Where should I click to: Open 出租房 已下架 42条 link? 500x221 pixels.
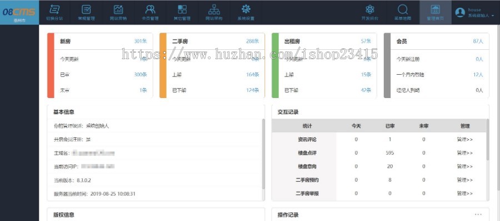[x=366, y=90]
